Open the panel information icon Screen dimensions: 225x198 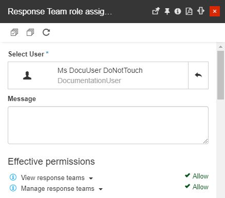pyautogui.click(x=178, y=11)
